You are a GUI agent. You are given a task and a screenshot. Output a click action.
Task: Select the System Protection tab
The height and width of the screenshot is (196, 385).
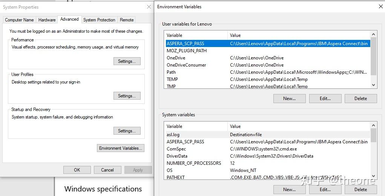99,20
